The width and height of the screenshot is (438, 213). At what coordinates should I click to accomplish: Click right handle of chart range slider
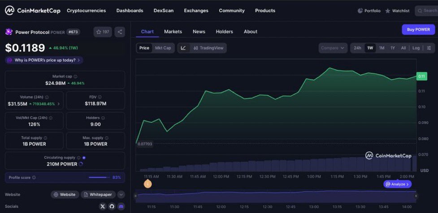click(416, 196)
